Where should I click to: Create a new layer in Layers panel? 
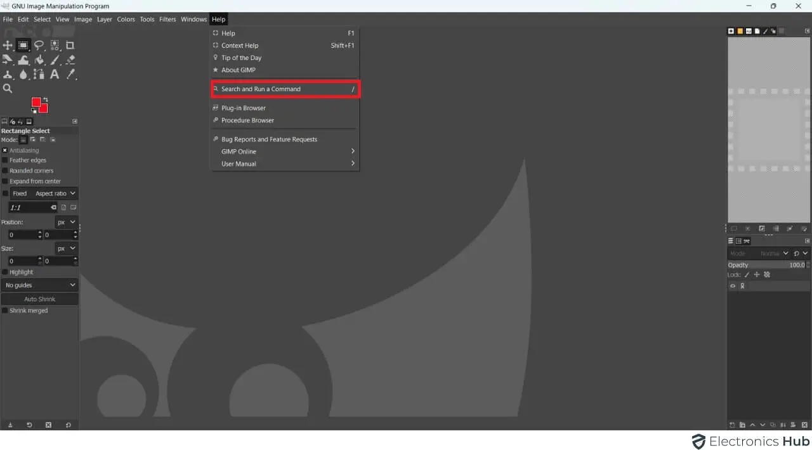coord(732,425)
